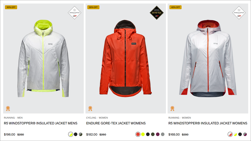Click the 40% OFF badge on the women's R5 jacket
251x141 pixels.
point(175,7)
